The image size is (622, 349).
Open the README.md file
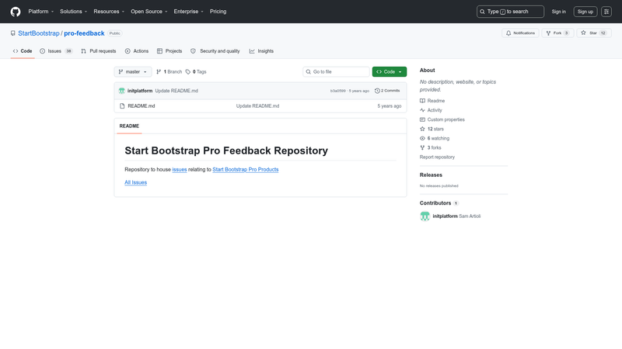coord(142,106)
